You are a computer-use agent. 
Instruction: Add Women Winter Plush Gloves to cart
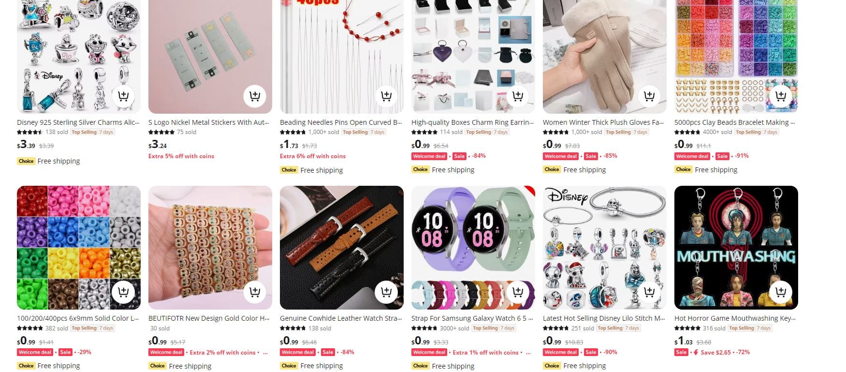(649, 96)
